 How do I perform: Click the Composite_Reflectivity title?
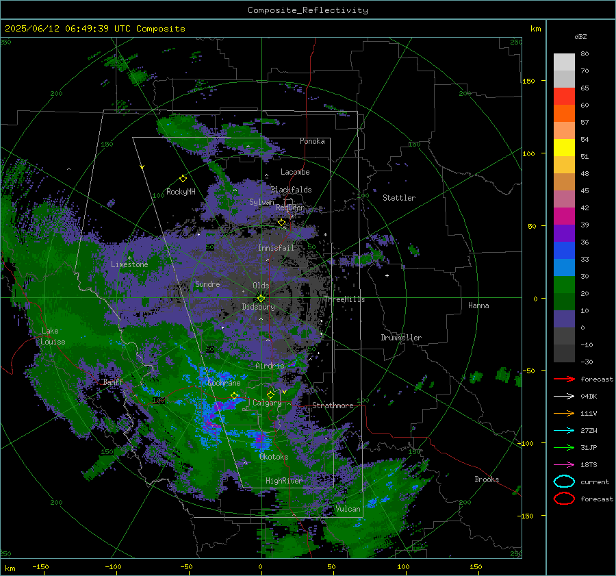(308, 10)
